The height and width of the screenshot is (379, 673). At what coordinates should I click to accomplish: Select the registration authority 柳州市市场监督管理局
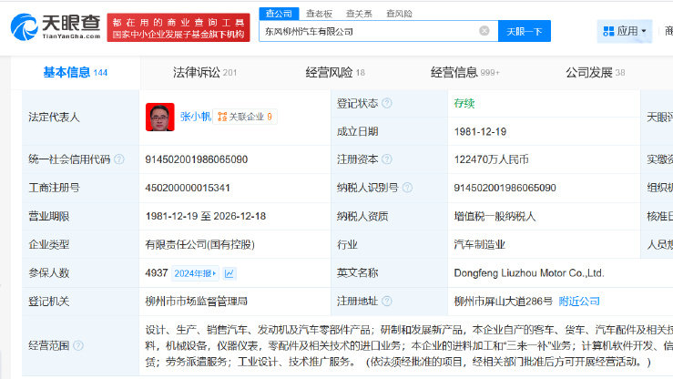(x=196, y=302)
